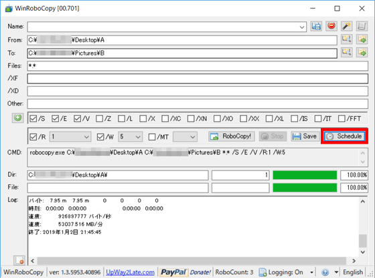Image resolution: width=375 pixels, height=278 pixels.
Task: Check the /IS checkbox
Action: 295,118
